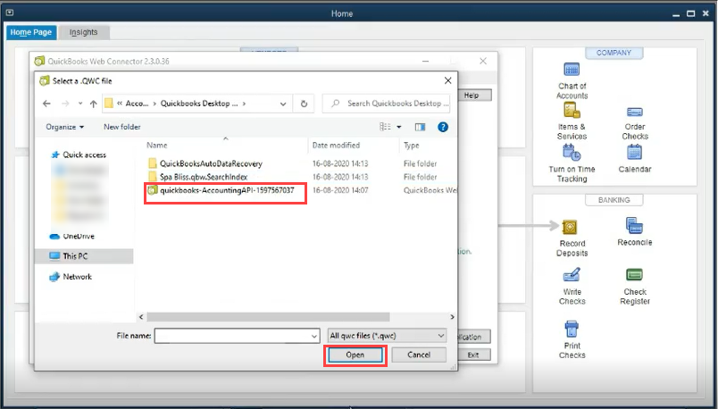Select quickbooks-AccountingAPI-1597567037 file

point(227,190)
